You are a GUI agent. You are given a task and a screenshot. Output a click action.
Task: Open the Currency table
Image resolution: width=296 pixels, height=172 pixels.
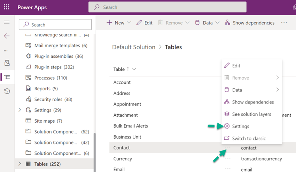(x=123, y=159)
